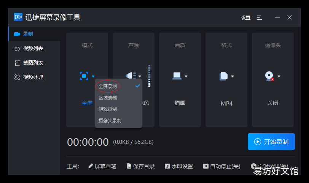The width and height of the screenshot is (309, 183).
Task: Open 水印设置
Action: 179,166
